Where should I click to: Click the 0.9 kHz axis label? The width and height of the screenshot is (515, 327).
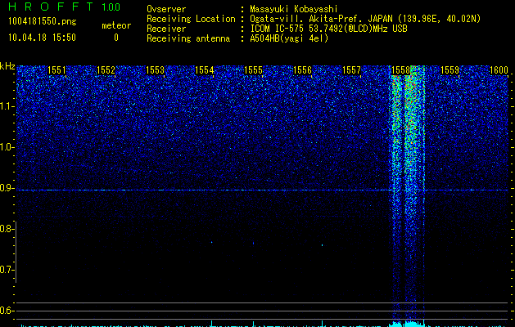[7, 188]
